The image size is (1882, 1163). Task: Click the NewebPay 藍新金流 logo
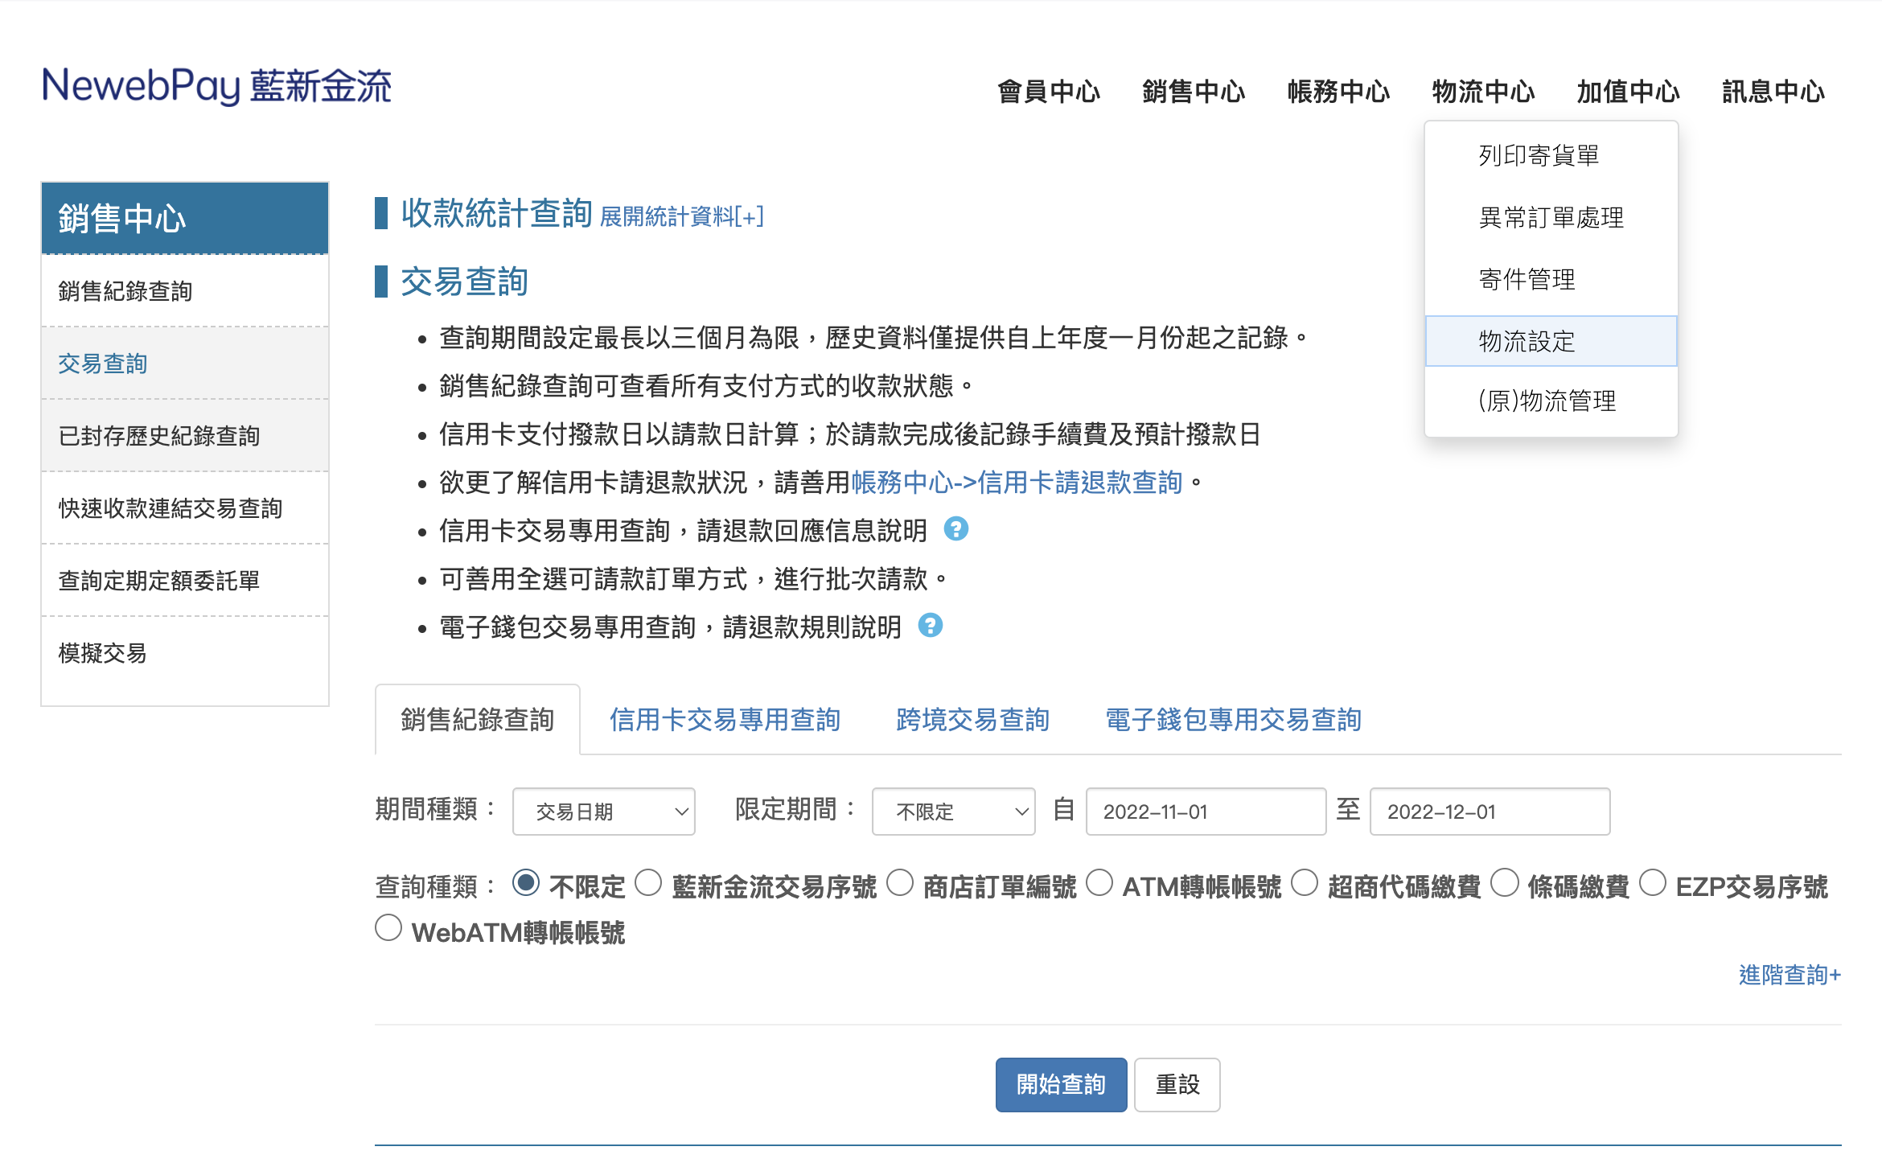[217, 87]
